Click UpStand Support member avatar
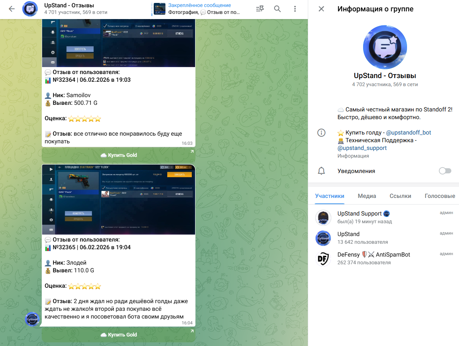459x346 pixels. (x=323, y=218)
